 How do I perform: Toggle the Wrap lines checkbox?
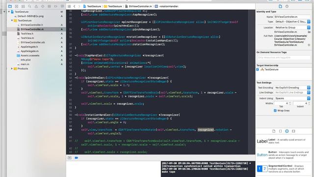275,111
